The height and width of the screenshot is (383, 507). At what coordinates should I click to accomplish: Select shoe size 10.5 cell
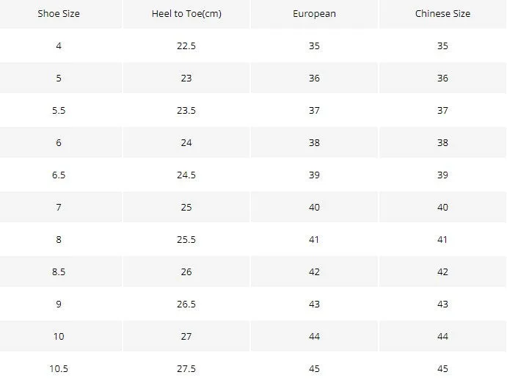point(59,368)
